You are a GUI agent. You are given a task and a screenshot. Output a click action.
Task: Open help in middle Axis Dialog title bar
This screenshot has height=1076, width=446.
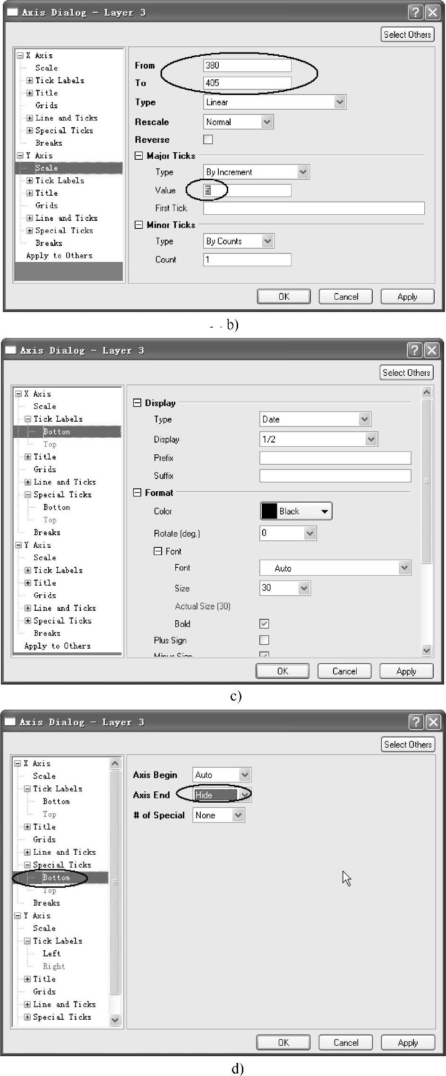point(414,350)
